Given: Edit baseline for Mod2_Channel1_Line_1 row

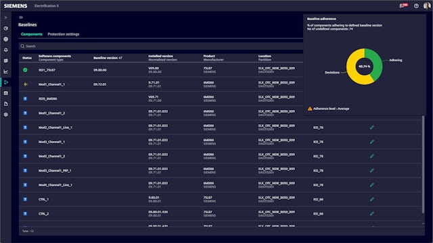Looking at the screenshot, I should (372, 128).
